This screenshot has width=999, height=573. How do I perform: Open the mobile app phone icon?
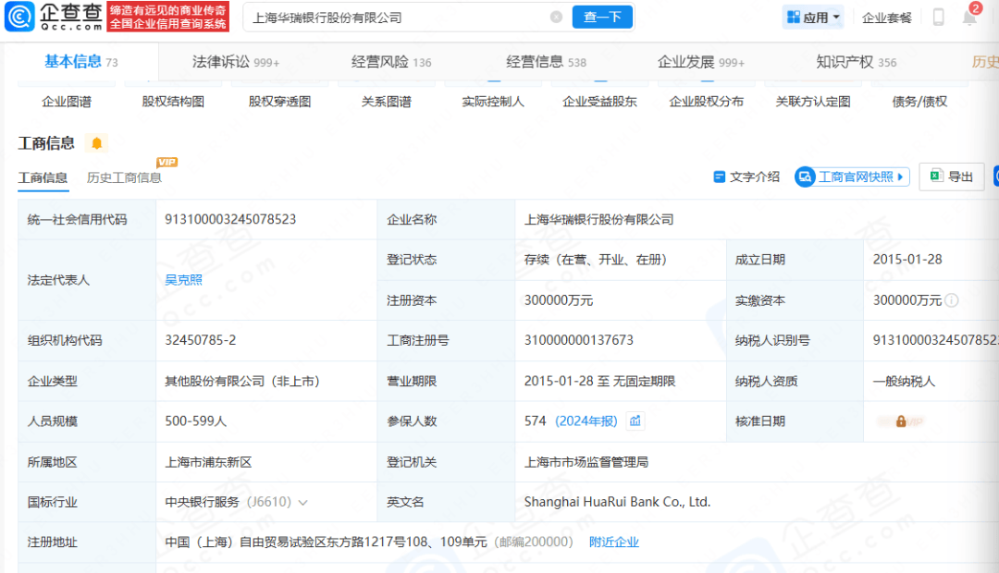(938, 17)
